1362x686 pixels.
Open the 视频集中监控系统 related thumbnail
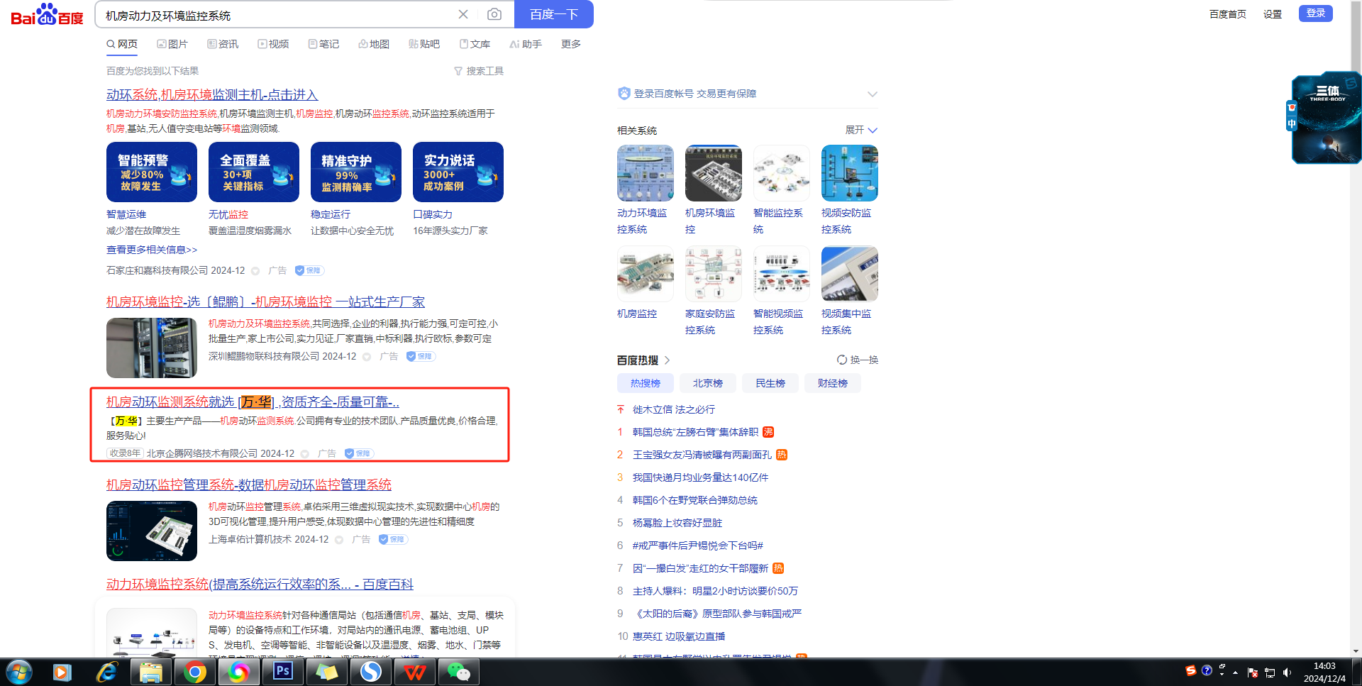[x=850, y=274]
